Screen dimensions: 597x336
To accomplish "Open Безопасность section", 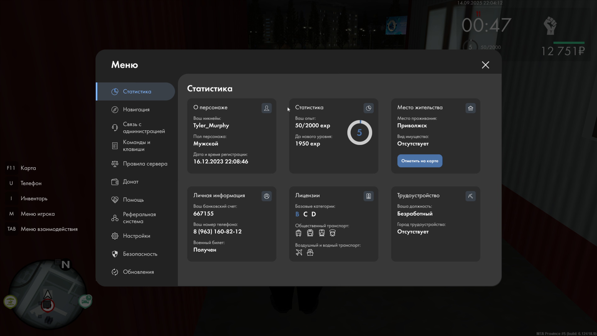I will click(x=140, y=254).
